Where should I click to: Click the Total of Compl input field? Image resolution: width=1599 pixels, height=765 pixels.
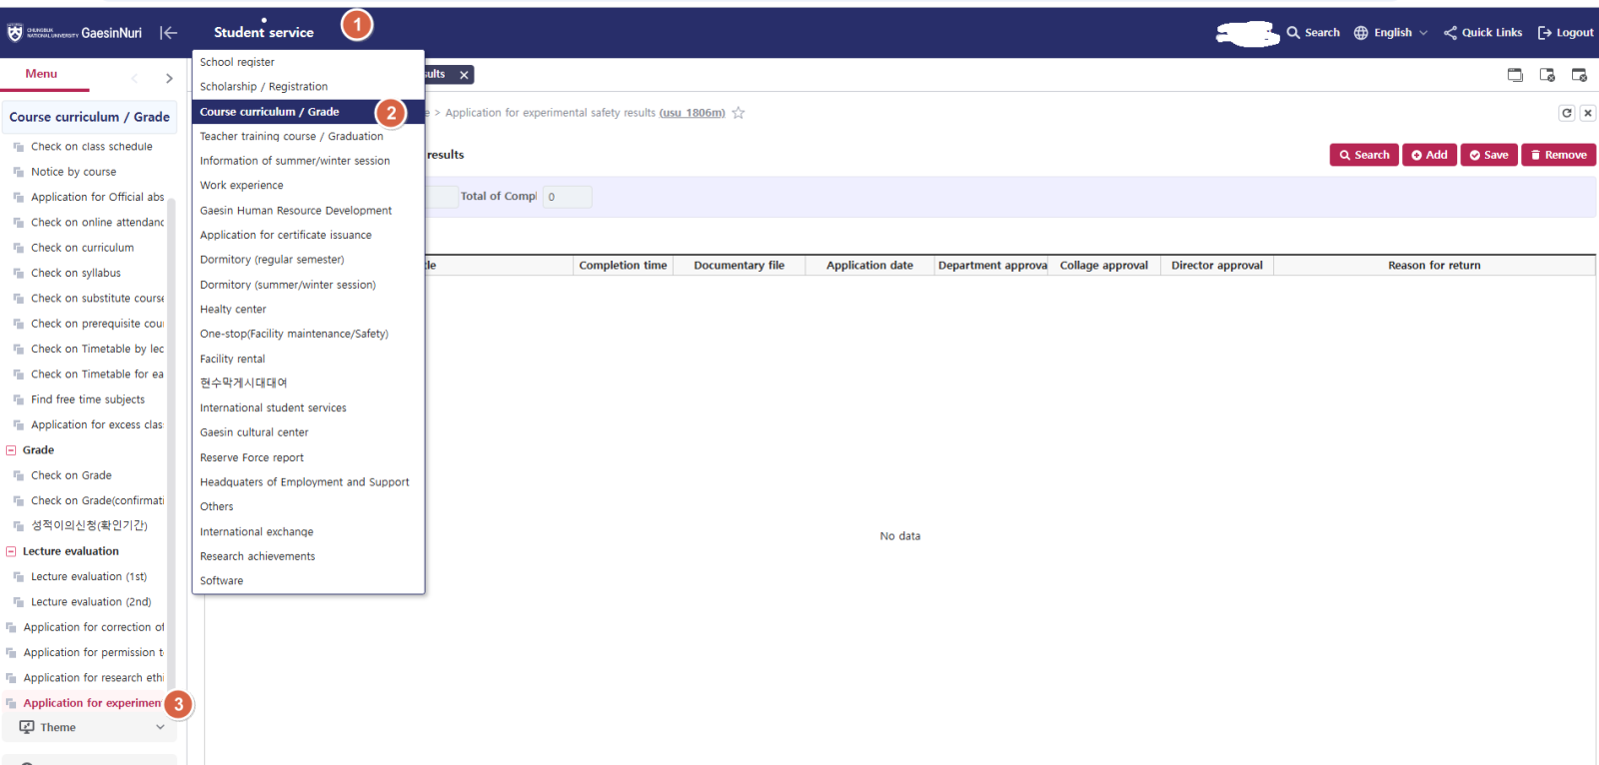(x=568, y=197)
